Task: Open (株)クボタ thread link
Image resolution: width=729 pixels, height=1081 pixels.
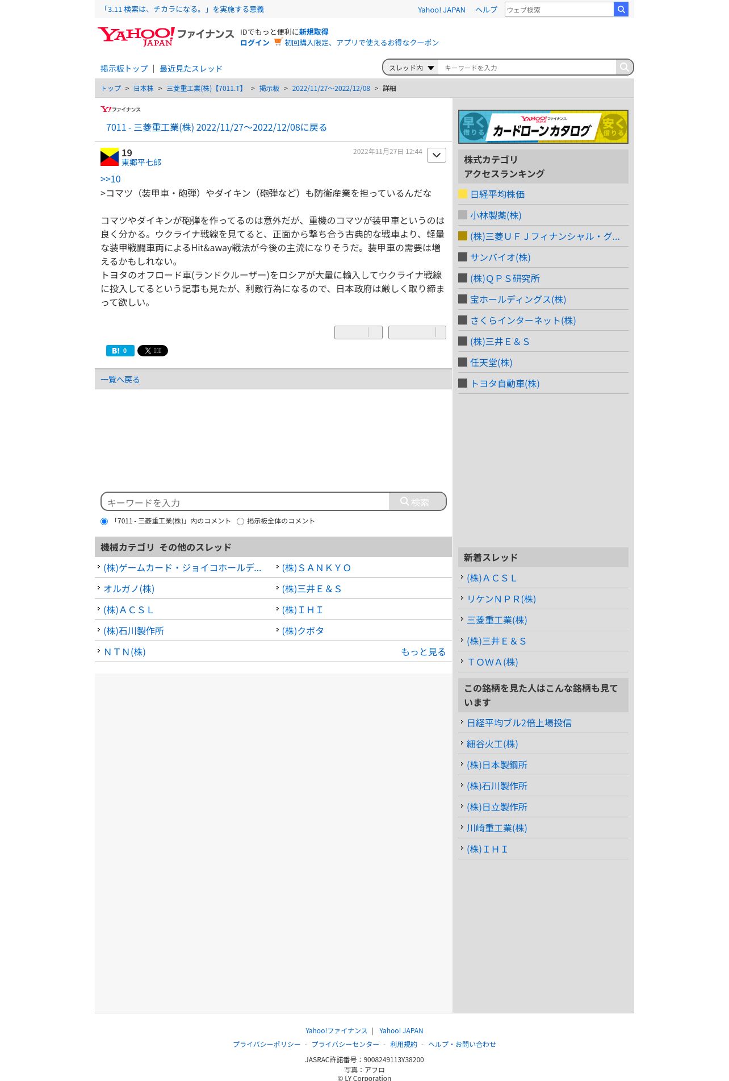Action: [303, 631]
